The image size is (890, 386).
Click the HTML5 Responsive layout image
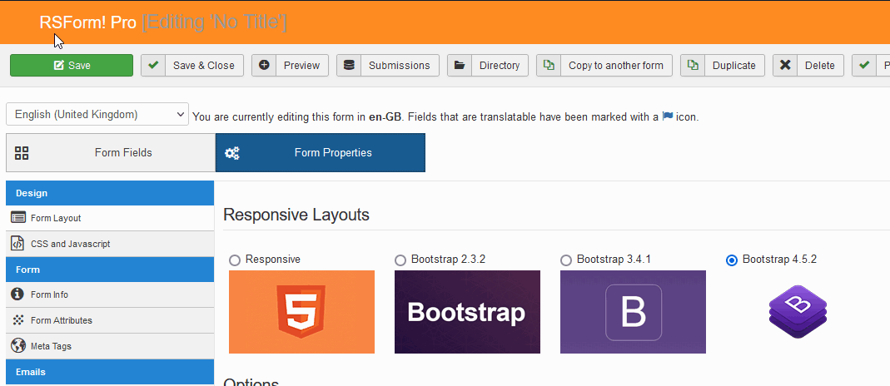[301, 312]
